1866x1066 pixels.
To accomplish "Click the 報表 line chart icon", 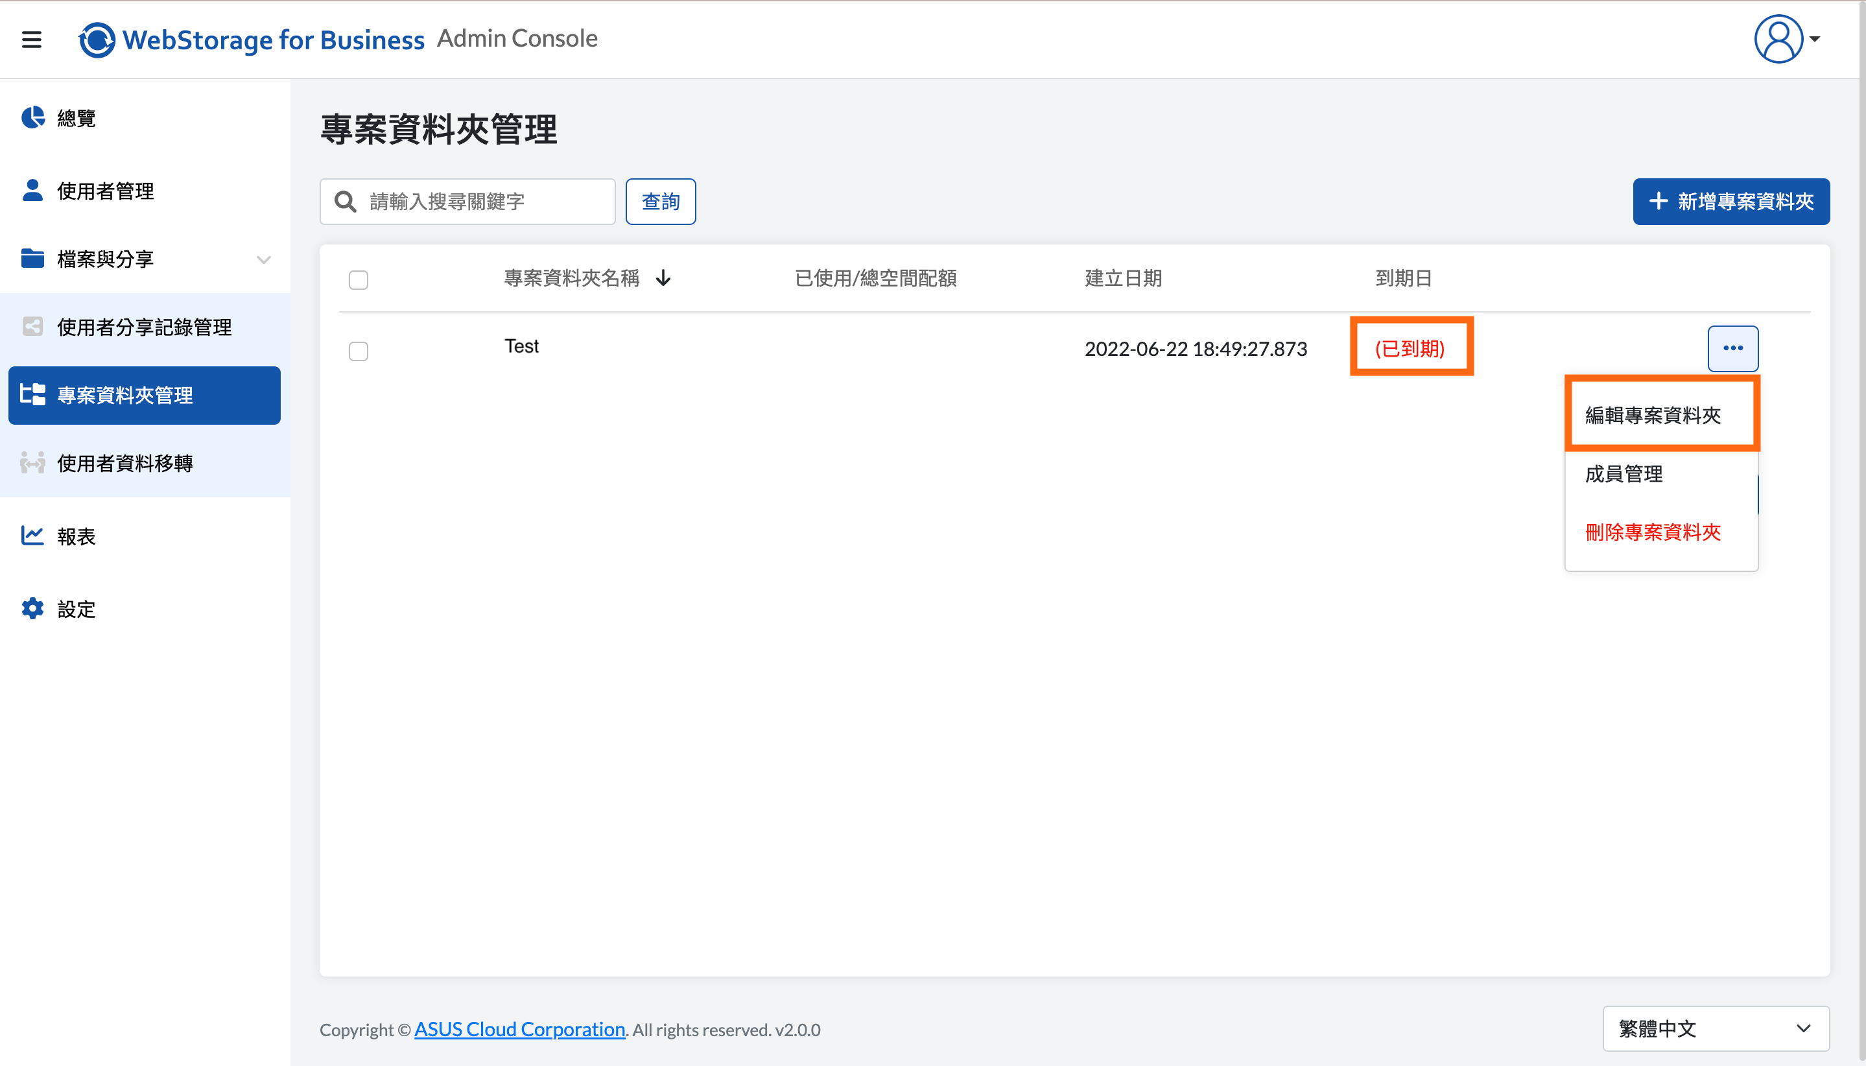I will pos(32,536).
